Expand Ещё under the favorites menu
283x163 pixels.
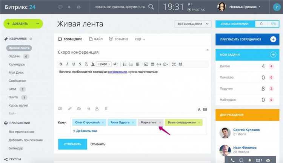point(12,113)
